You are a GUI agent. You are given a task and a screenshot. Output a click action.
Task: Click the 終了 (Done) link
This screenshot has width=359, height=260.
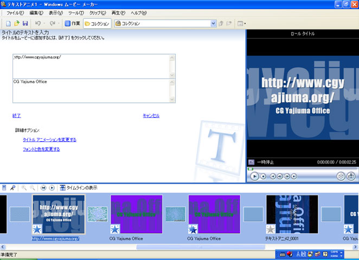pos(16,115)
